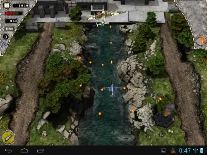Go back with Android back arrow
The height and width of the screenshot is (155, 207).
point(8,150)
